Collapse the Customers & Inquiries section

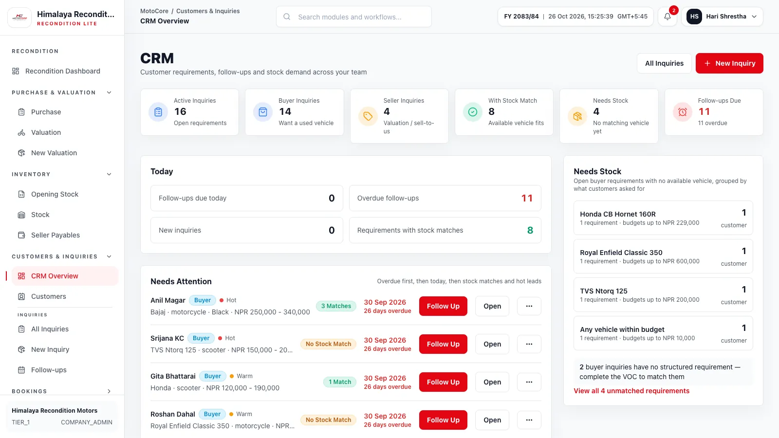[x=109, y=256]
